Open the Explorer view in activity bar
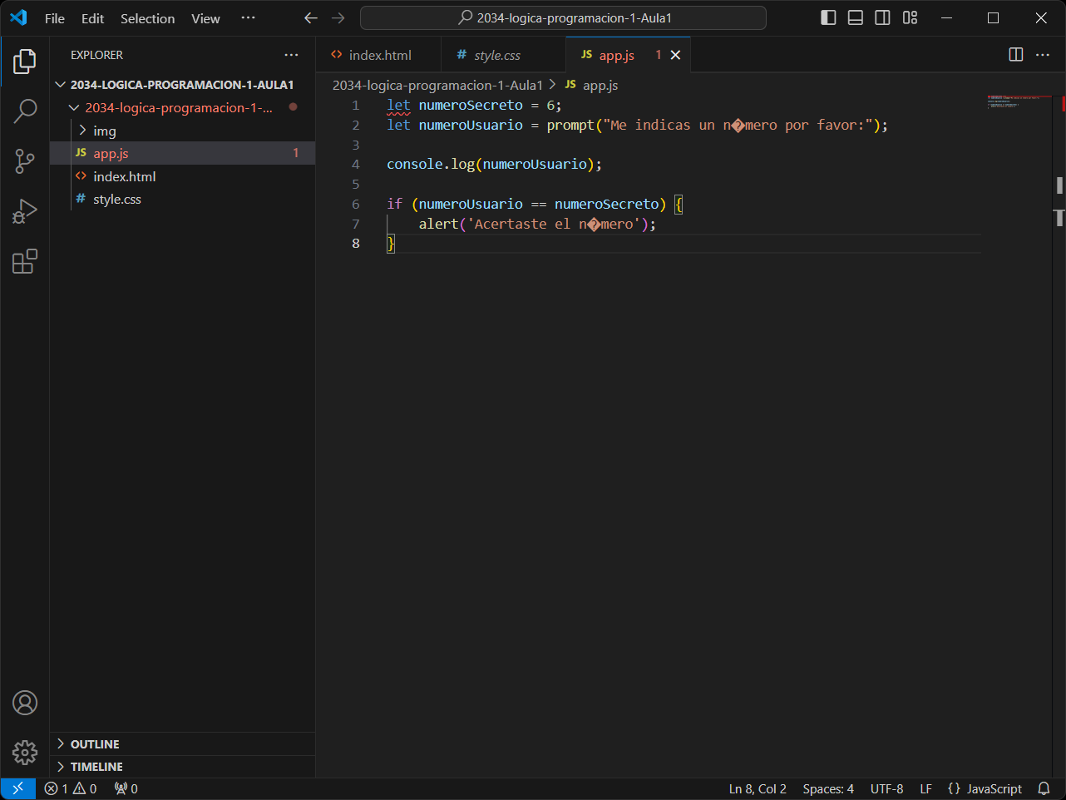Viewport: 1066px width, 800px height. click(x=25, y=62)
